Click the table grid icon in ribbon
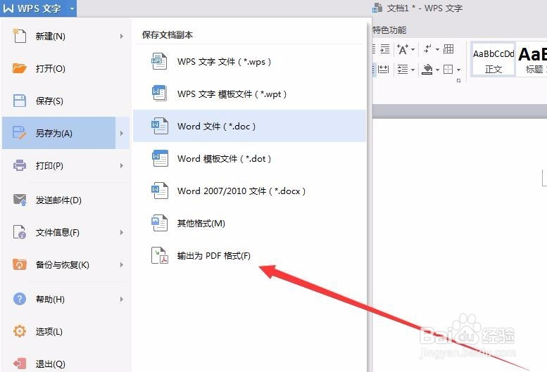Image resolution: width=547 pixels, height=372 pixels. (x=448, y=49)
